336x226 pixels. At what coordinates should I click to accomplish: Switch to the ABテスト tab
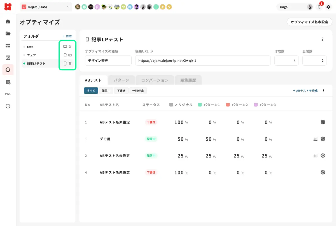tap(93, 80)
